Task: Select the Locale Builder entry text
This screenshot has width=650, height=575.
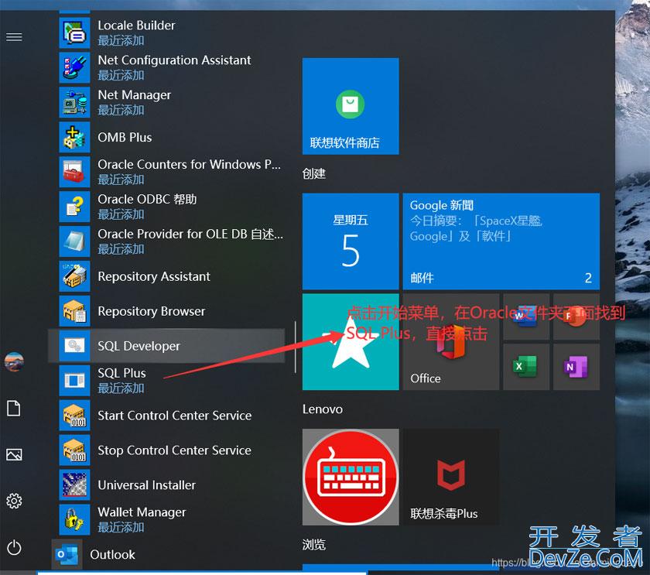Action: point(136,26)
